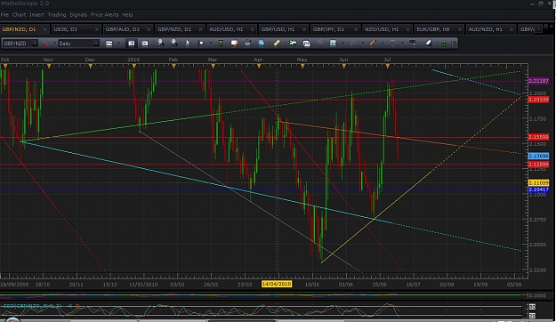Open the Insert menu
556x322 pixels.
click(x=36, y=14)
